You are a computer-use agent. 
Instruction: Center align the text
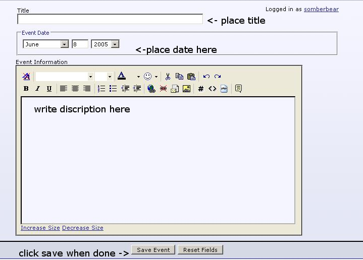click(x=75, y=89)
